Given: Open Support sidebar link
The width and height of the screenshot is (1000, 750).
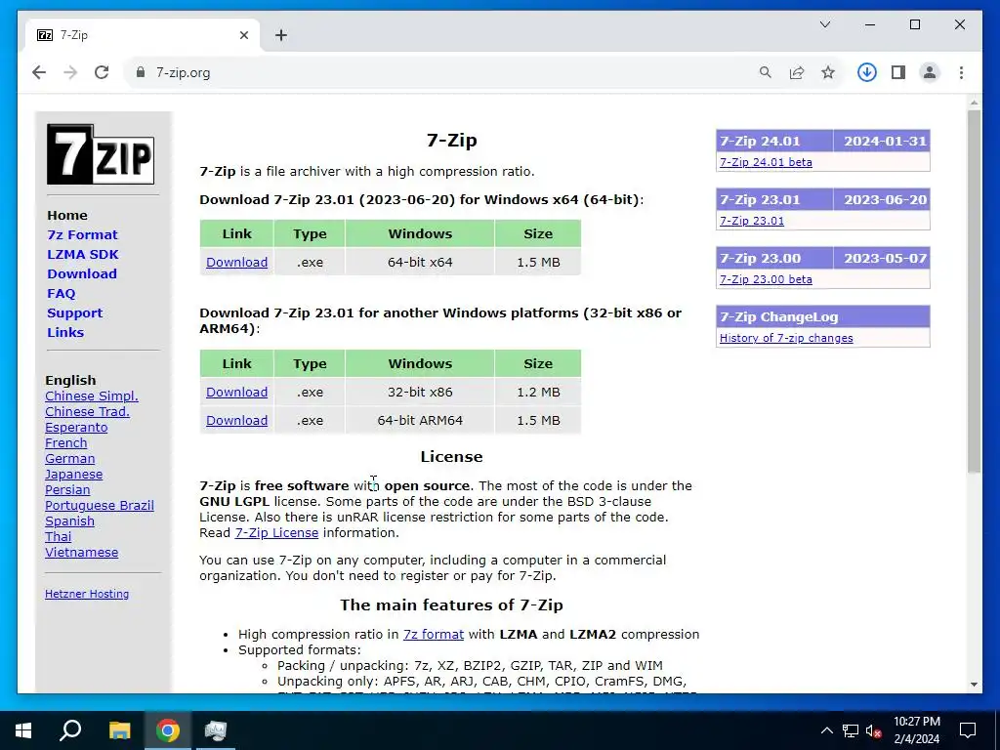Looking at the screenshot, I should [74, 313].
